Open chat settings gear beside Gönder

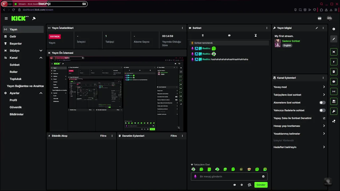tap(242, 185)
